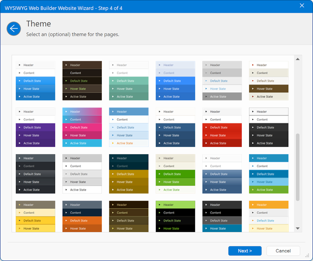
Task: Select the bright green theme with beige header
Action: point(175,174)
